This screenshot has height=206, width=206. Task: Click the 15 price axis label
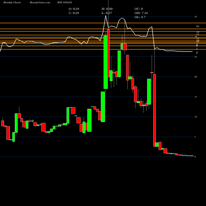coord(196,97)
